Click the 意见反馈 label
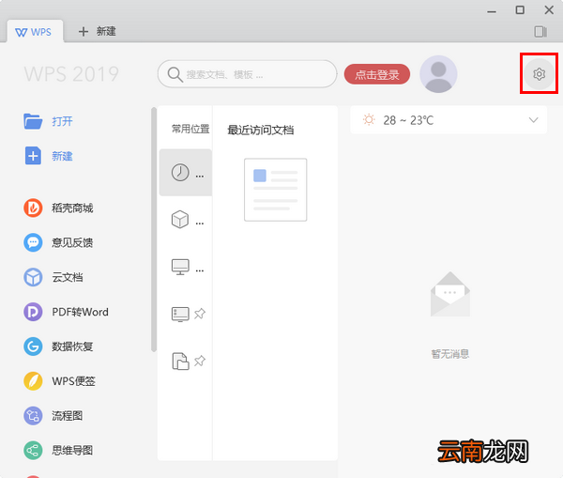 (72, 243)
